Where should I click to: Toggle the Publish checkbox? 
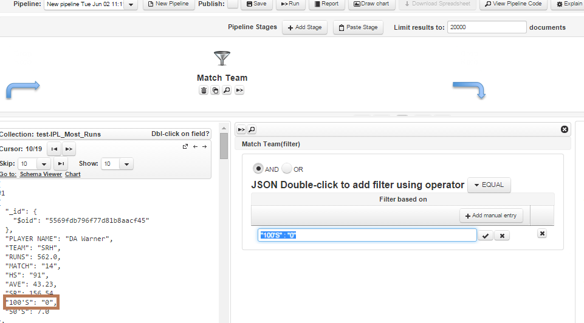[233, 4]
